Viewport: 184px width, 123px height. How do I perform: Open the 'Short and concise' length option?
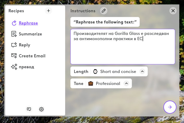[118, 71]
